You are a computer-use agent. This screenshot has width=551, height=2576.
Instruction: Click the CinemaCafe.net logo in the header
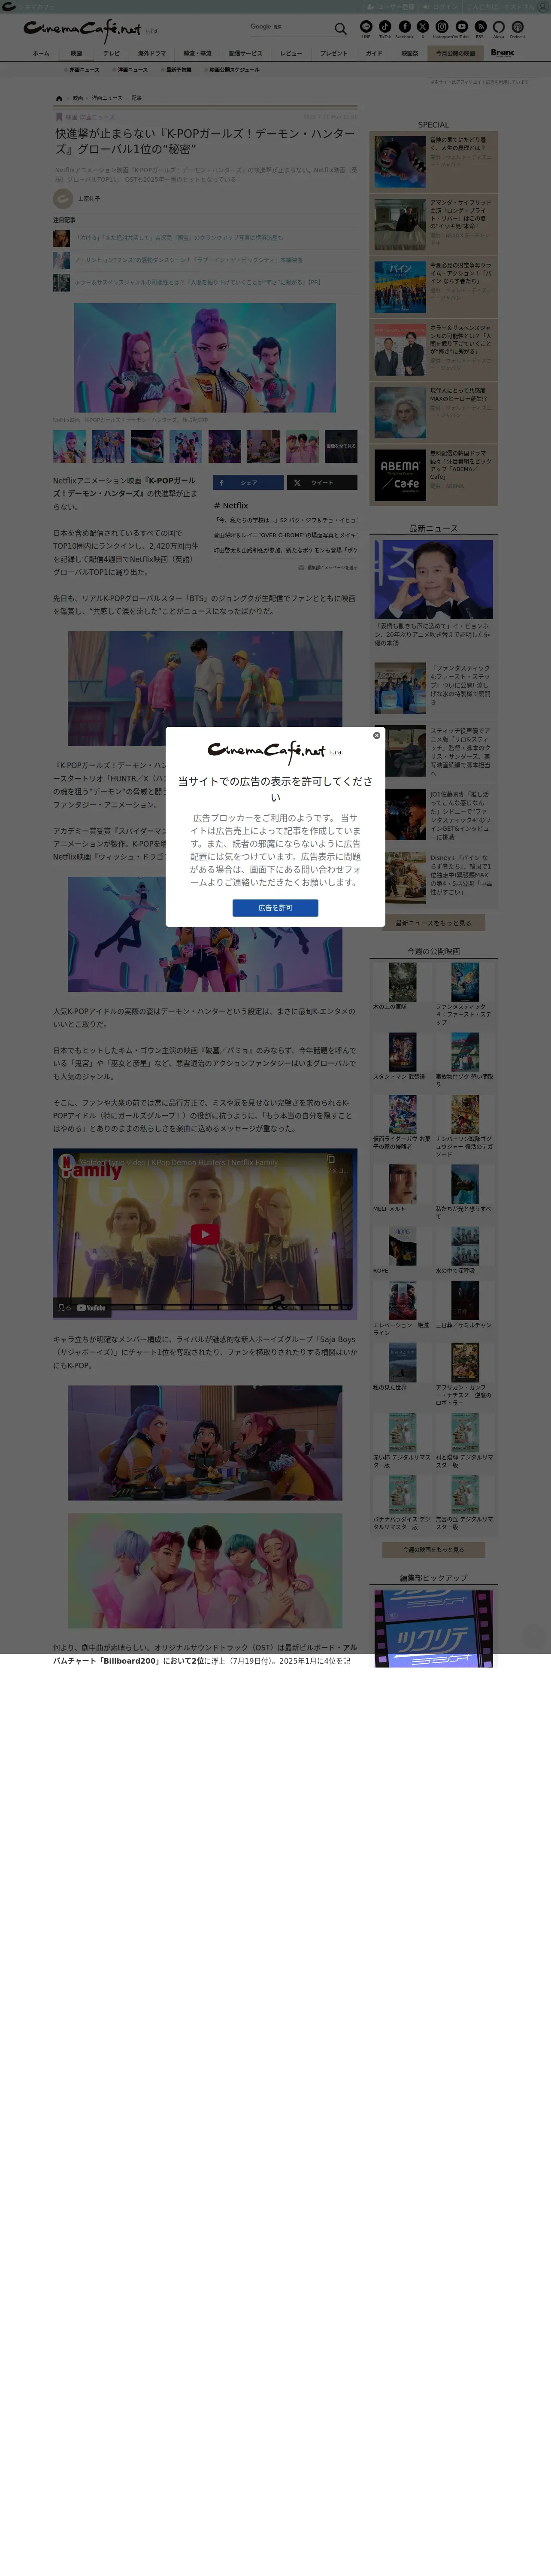(x=83, y=30)
